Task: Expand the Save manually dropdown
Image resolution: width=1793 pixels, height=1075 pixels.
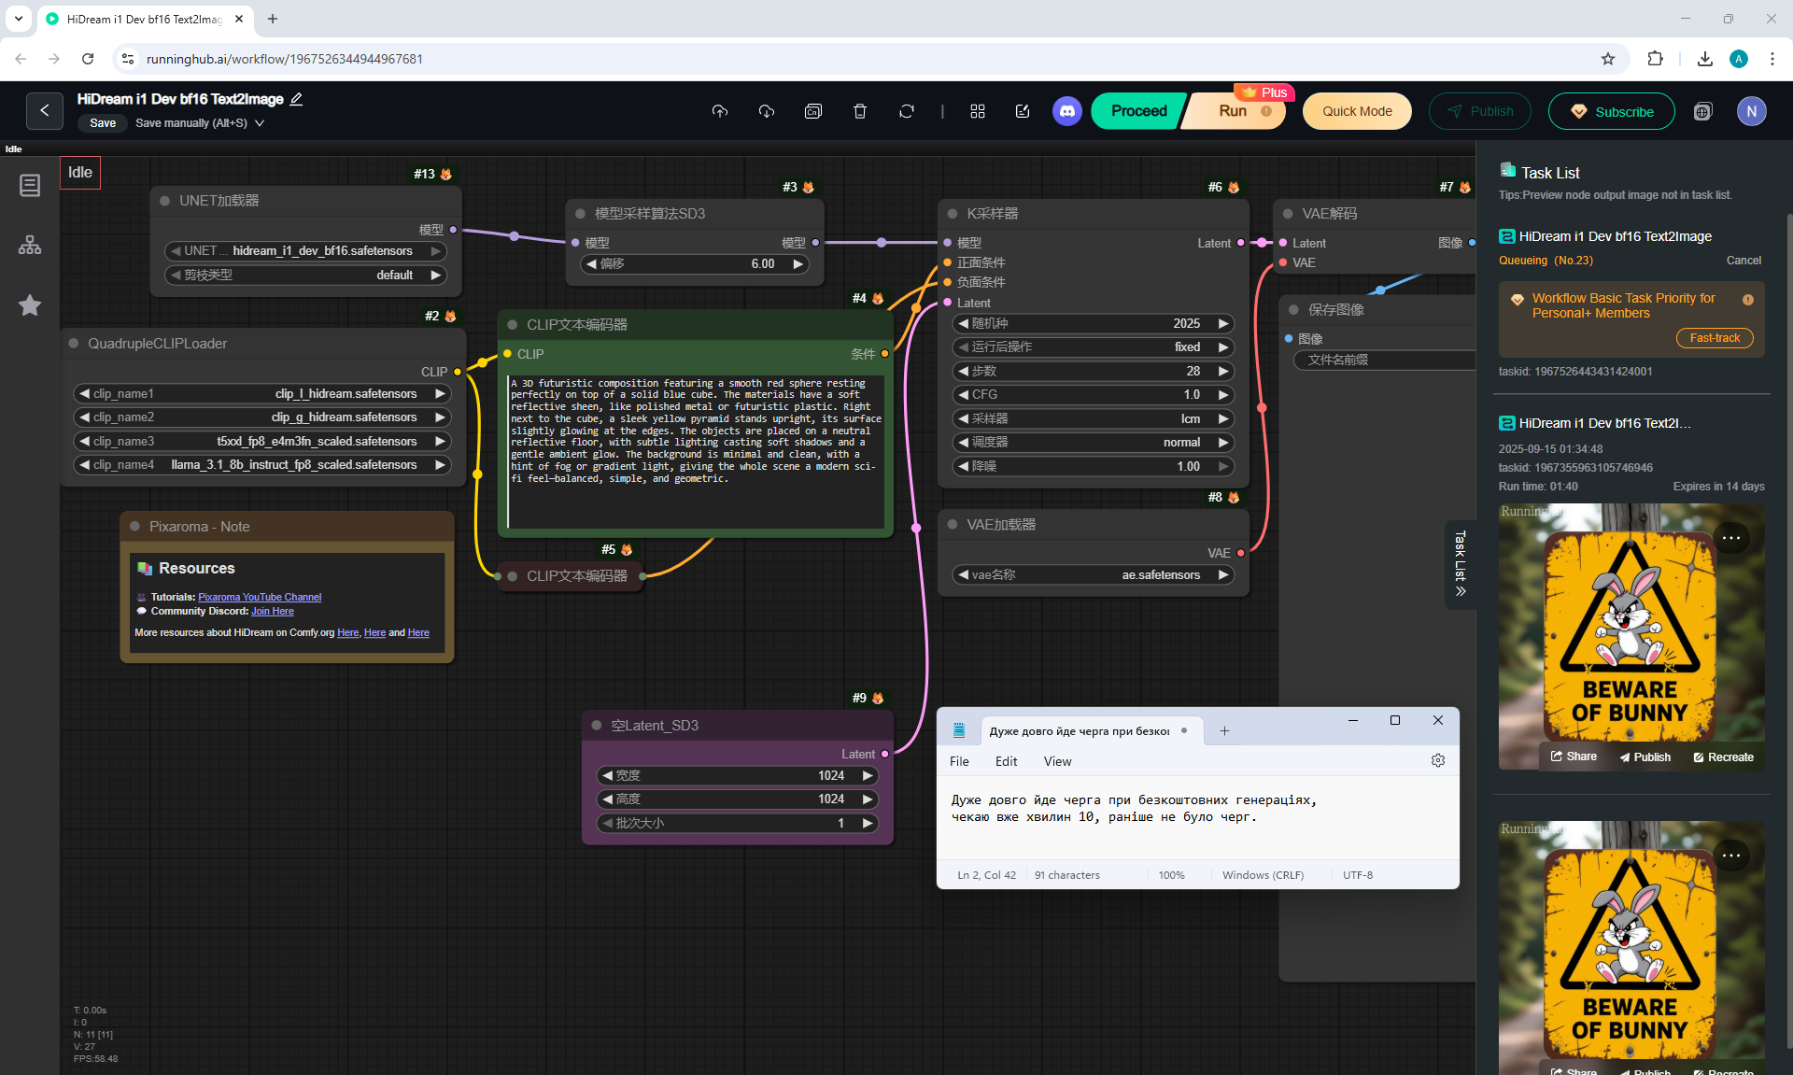Action: (260, 123)
